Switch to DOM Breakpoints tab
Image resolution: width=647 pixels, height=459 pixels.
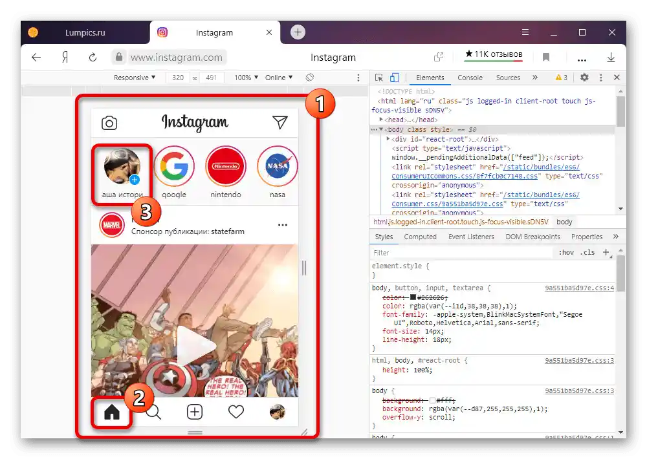532,237
